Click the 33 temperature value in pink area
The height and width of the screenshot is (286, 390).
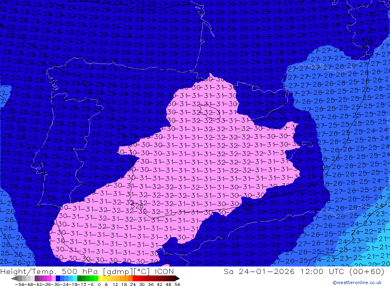tap(221, 121)
